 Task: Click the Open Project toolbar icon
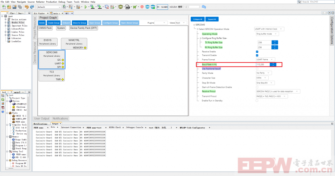coord(14,7)
